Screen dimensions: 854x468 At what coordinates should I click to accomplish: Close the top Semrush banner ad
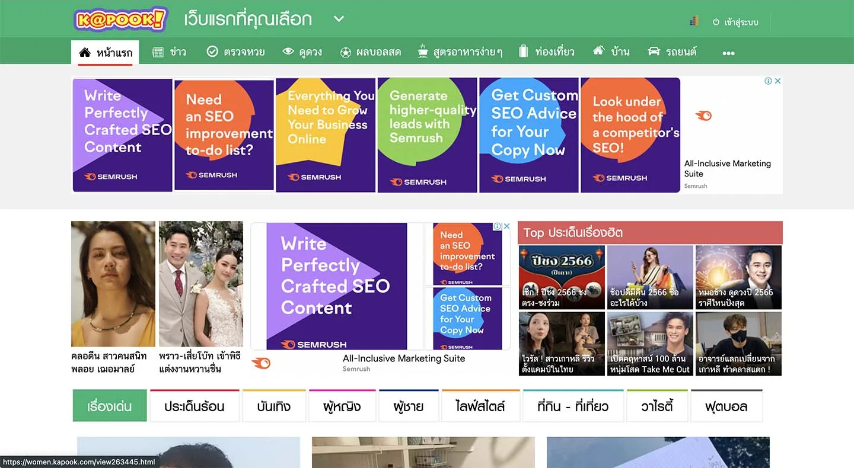pos(778,81)
